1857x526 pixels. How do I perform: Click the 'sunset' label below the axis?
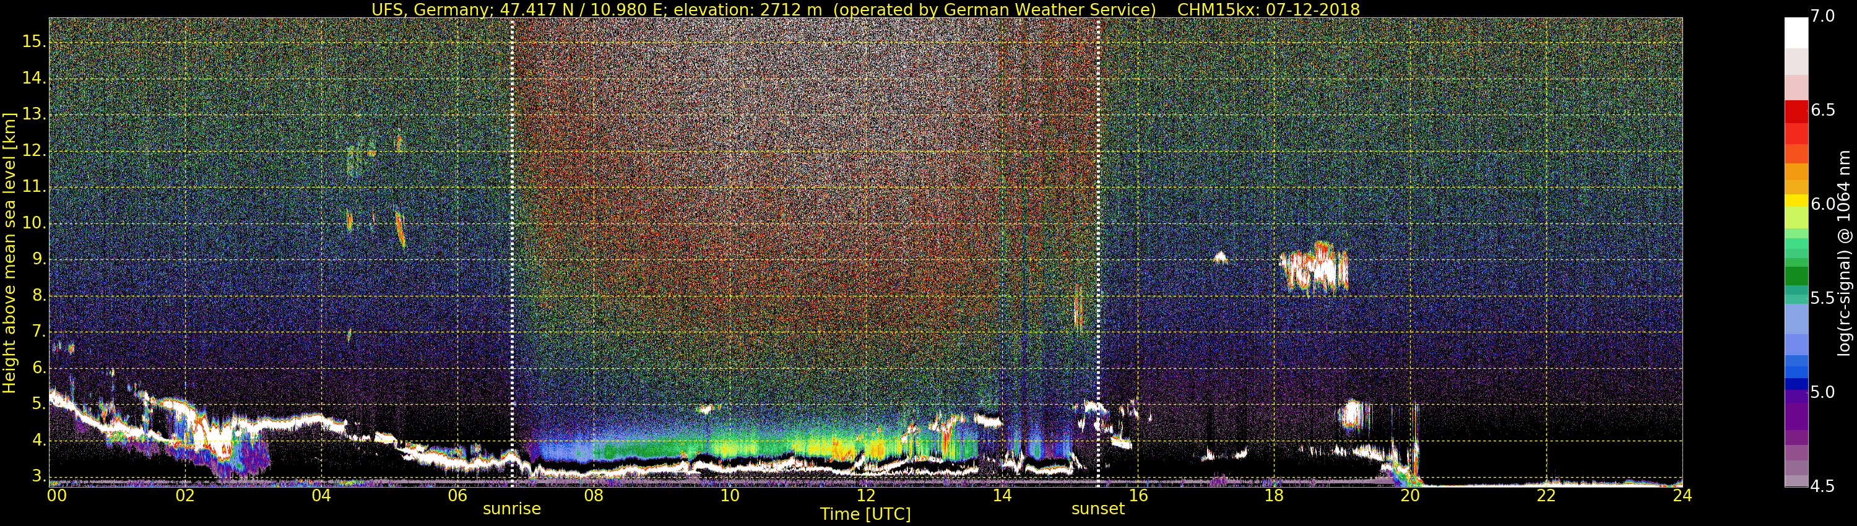coord(1098,509)
